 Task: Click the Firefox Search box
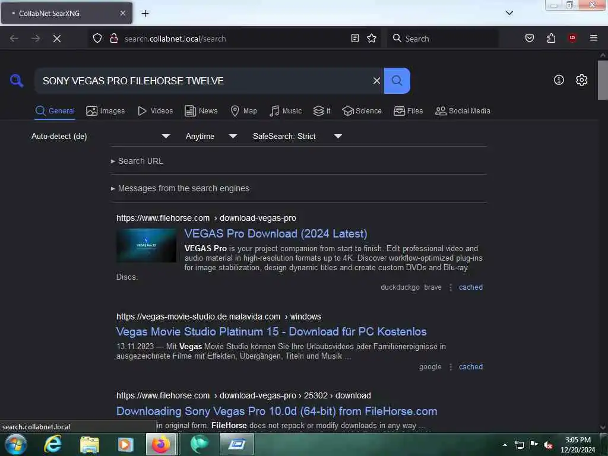(x=443, y=39)
